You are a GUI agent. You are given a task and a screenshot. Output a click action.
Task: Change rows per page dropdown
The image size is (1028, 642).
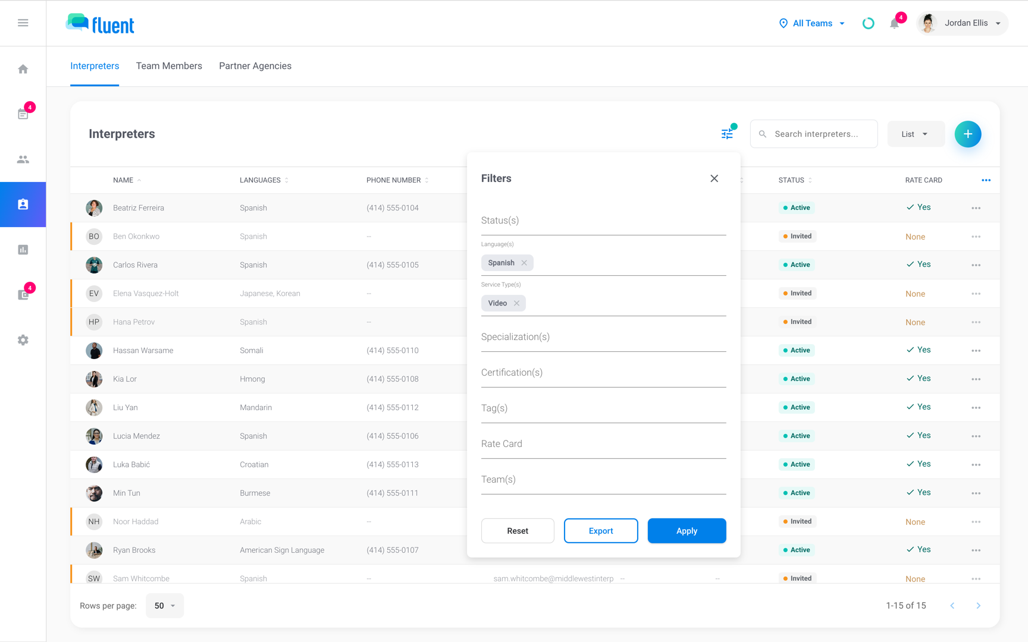coord(164,605)
